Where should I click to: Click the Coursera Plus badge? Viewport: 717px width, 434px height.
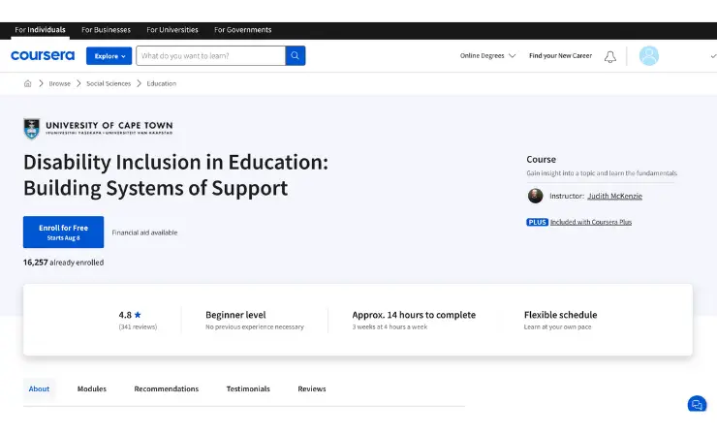(x=537, y=222)
